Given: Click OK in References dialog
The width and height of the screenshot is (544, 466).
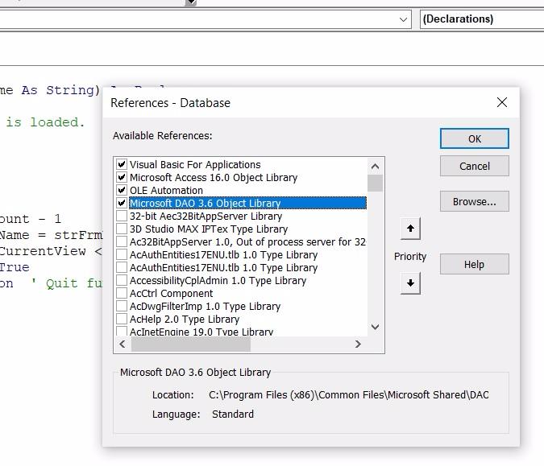Looking at the screenshot, I should (474, 138).
